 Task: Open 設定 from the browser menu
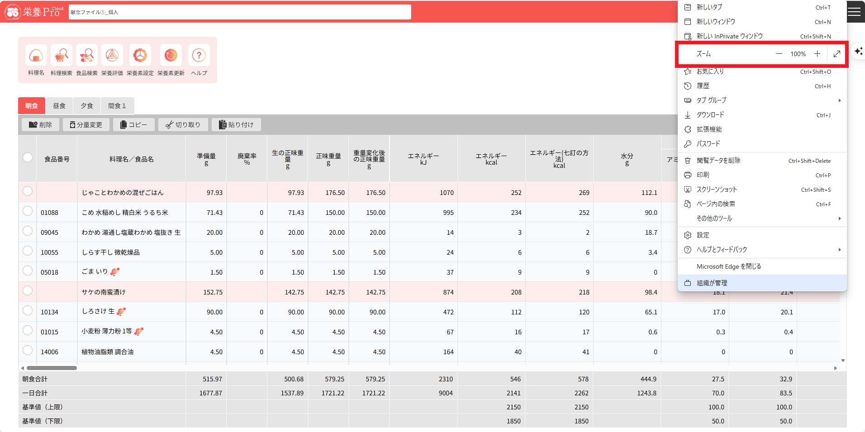coord(703,235)
